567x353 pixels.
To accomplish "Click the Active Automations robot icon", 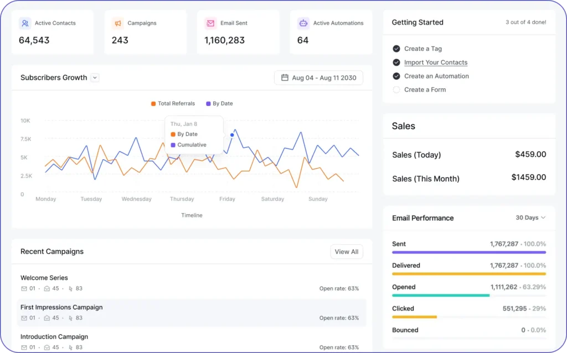I will tap(303, 23).
